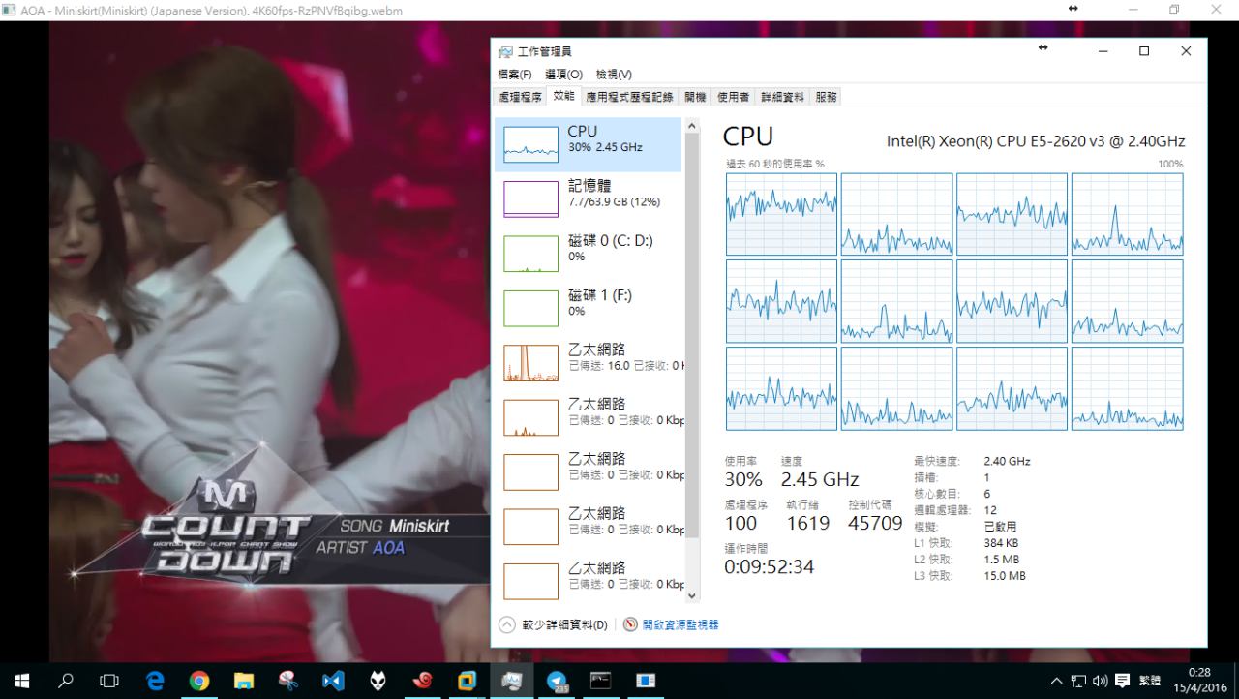
Task: Click the uptime value 0:09:52:34
Action: point(770,566)
